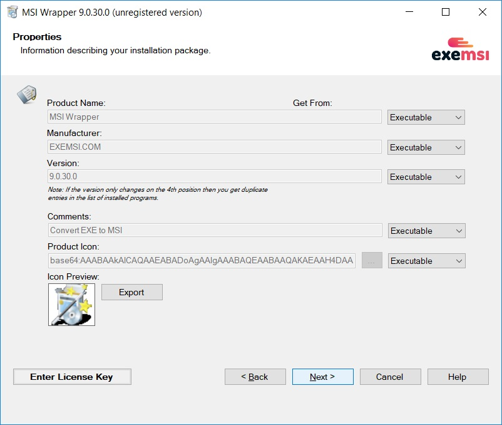Open the Product Icon source dropdown

426,260
